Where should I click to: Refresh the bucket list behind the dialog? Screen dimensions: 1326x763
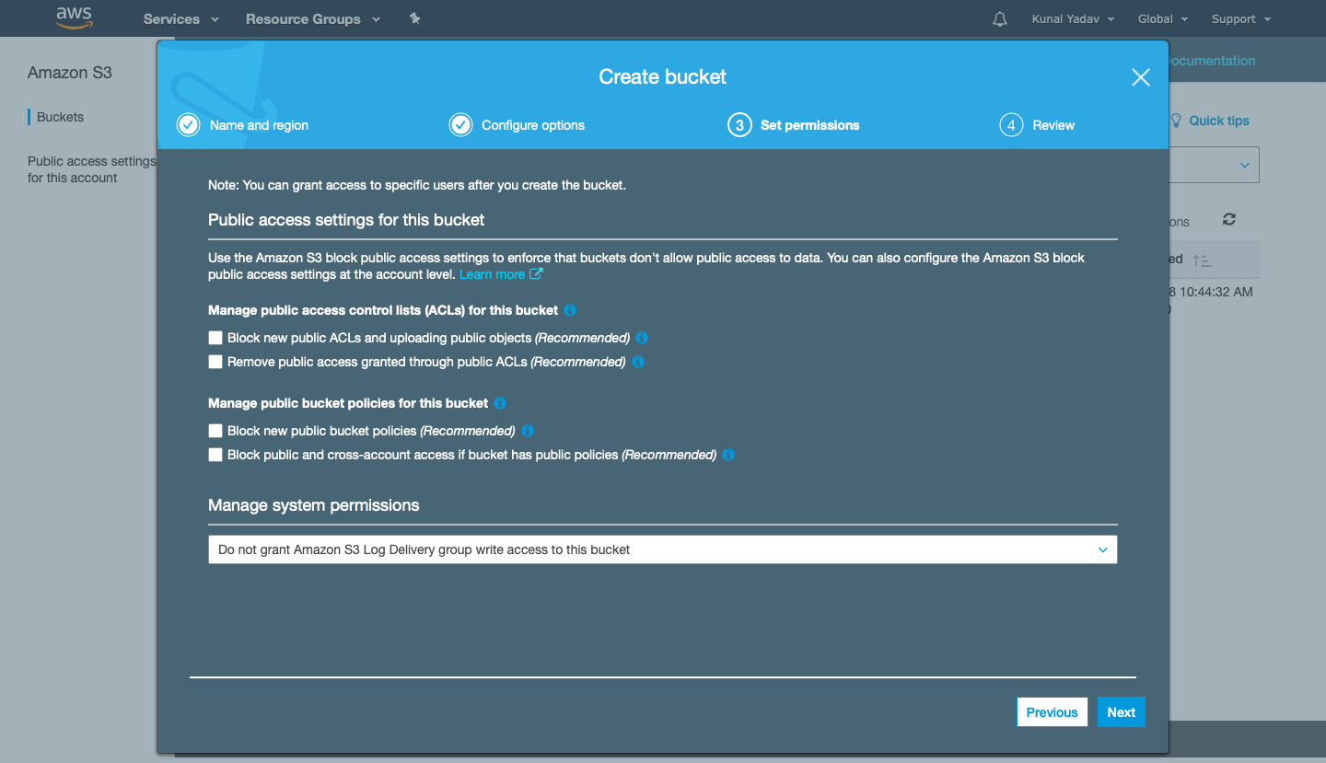[1229, 219]
